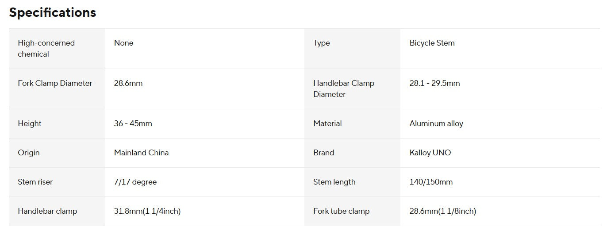This screenshot has width=607, height=235.
Task: Click the Brand label
Action: point(323,153)
